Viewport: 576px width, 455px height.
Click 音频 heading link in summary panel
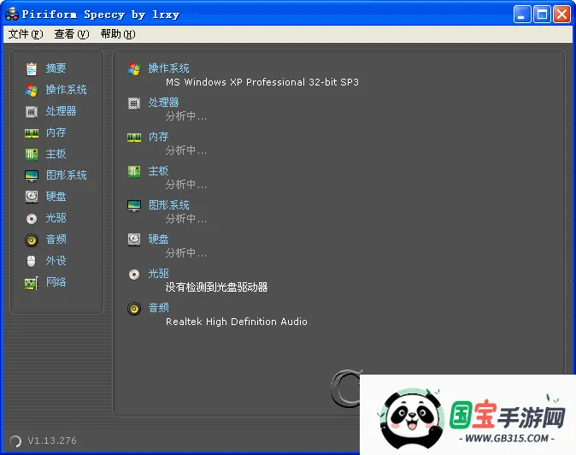(x=158, y=307)
